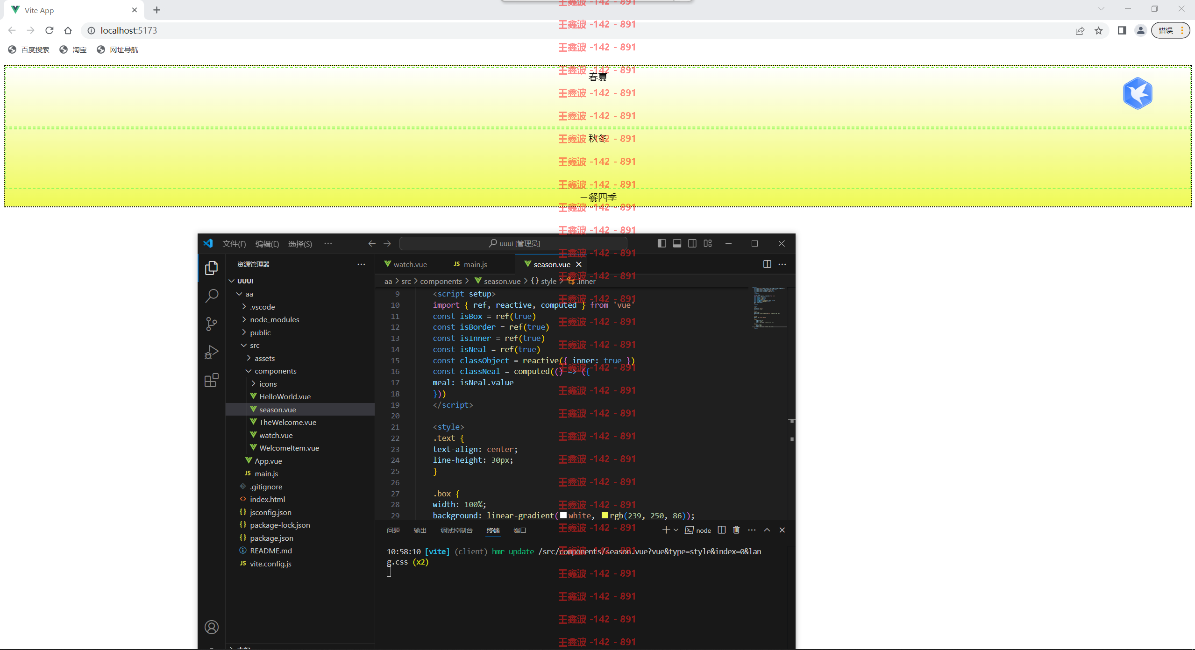The height and width of the screenshot is (650, 1195).
Task: Share this page icon in address bar
Action: coord(1080,31)
